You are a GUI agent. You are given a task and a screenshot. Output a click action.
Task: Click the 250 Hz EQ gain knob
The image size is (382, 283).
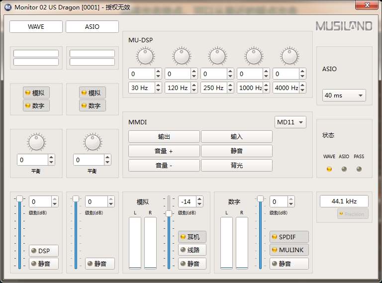[217, 56]
